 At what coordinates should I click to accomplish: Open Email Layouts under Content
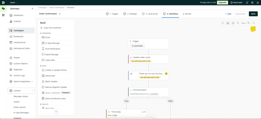19,107
